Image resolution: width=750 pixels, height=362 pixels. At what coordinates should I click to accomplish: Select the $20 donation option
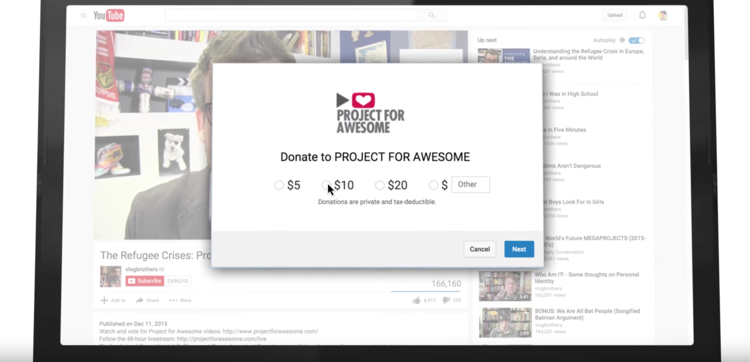coord(380,185)
